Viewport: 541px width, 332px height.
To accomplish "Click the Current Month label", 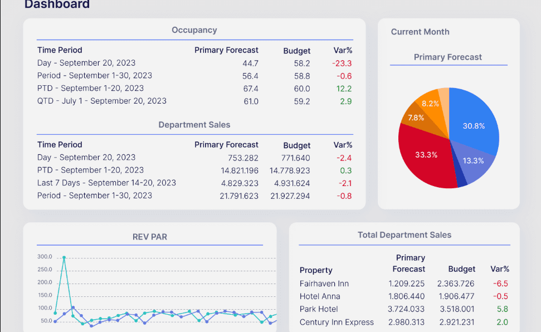I will 420,32.
